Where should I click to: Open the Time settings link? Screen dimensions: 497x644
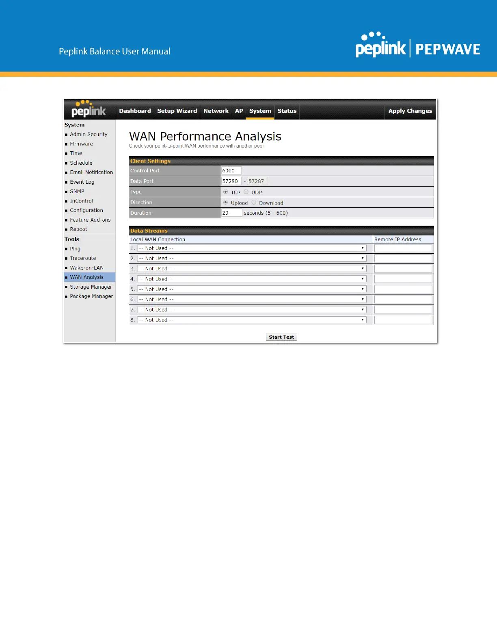point(76,153)
